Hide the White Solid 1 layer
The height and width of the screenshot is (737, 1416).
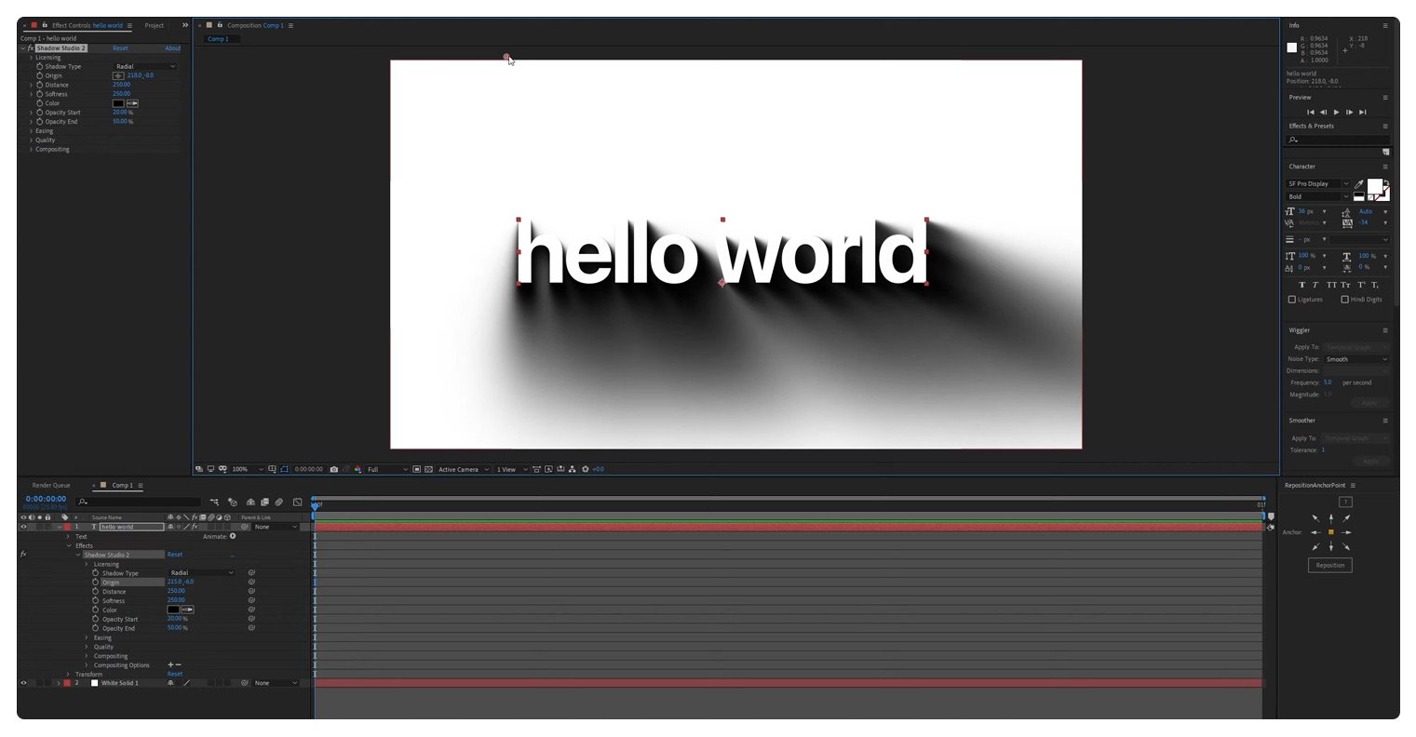click(x=23, y=682)
